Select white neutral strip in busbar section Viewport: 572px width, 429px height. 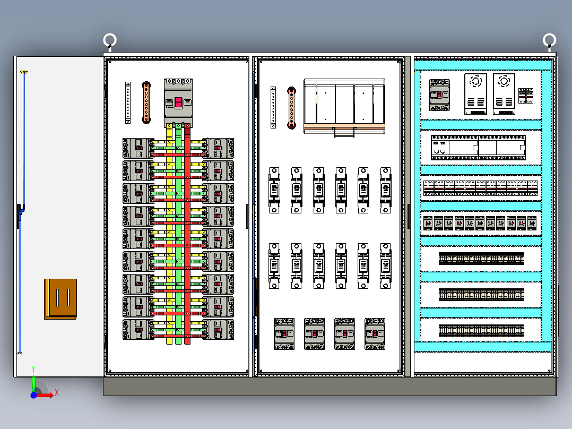(128, 102)
